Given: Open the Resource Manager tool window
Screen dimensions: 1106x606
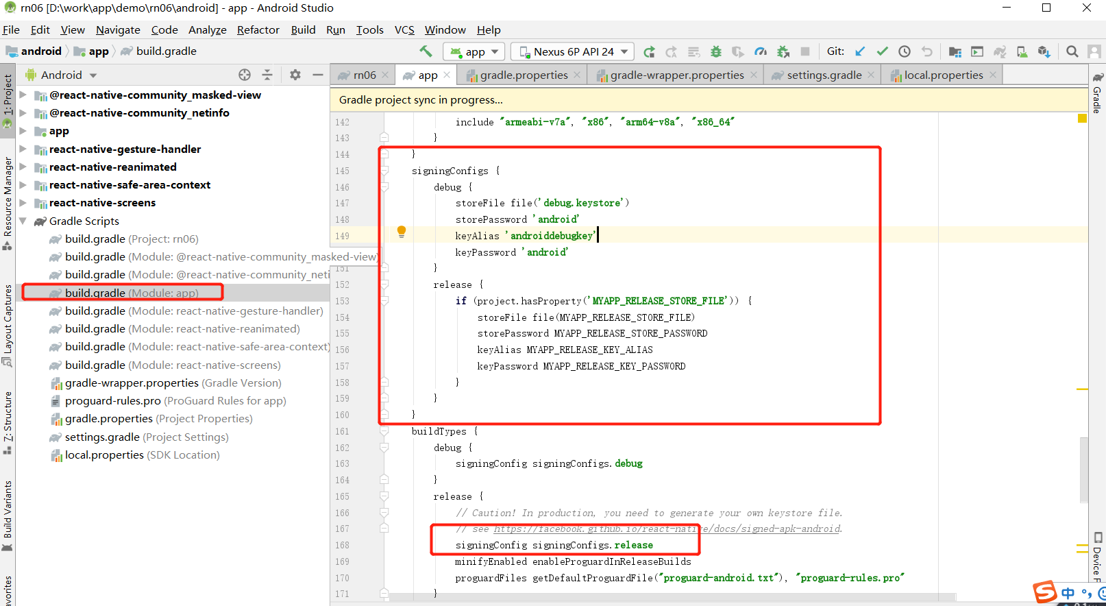Looking at the screenshot, I should [x=8, y=203].
